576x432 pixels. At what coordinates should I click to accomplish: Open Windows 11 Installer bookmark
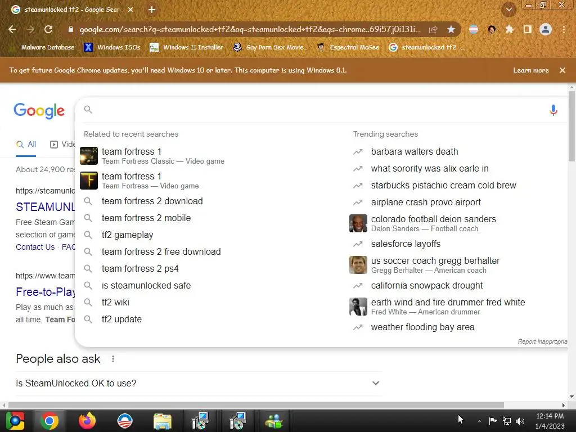coord(187,47)
